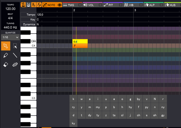Click the TEMPO value 120.00
This screenshot has height=128, width=181.
tap(10, 9)
